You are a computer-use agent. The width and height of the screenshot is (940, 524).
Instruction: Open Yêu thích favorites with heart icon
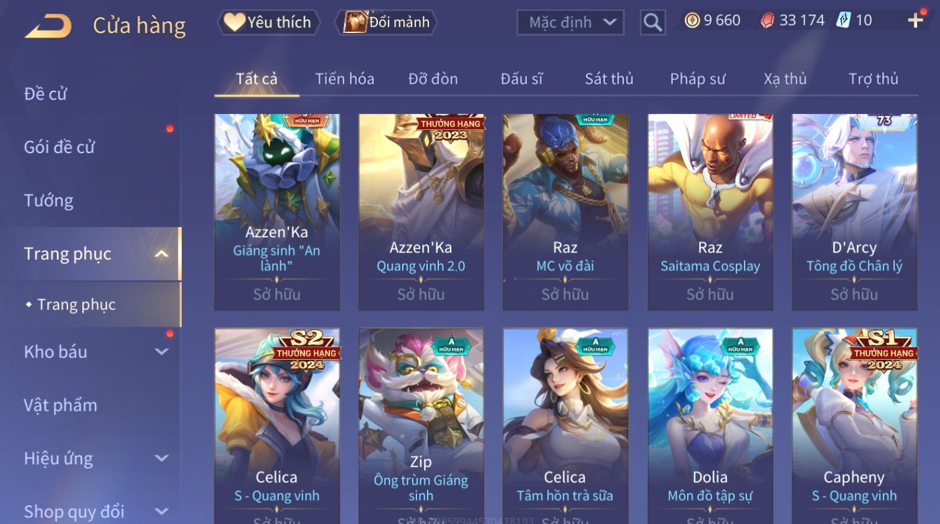(x=268, y=22)
